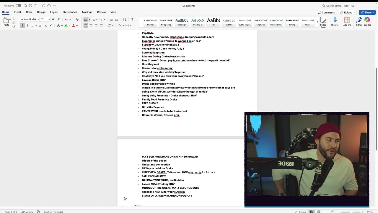This screenshot has height=213, width=378.
Task: Open Copilot
Action: (x=367, y=22)
